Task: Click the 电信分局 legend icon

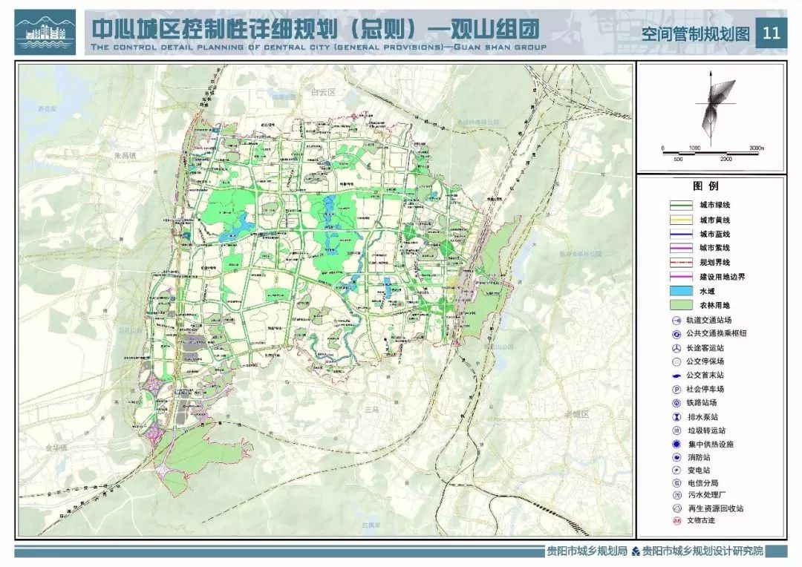Action: pyautogui.click(x=677, y=483)
